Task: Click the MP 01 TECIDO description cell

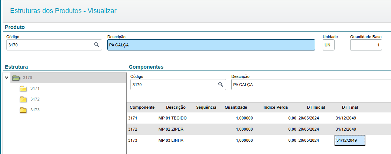Action: point(173,118)
